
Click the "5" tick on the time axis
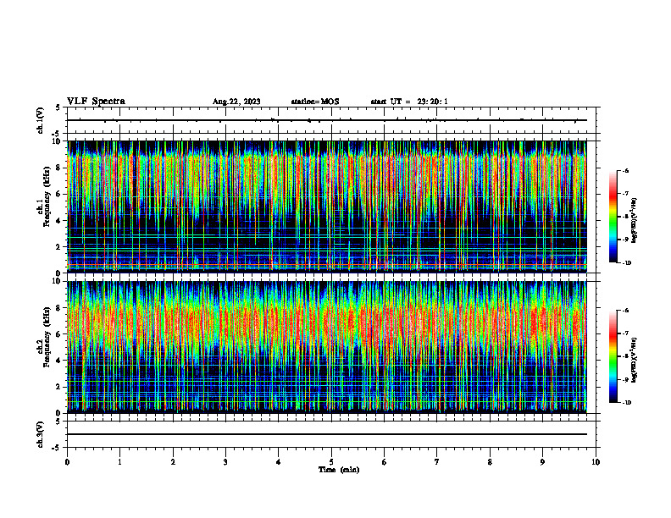331,462
